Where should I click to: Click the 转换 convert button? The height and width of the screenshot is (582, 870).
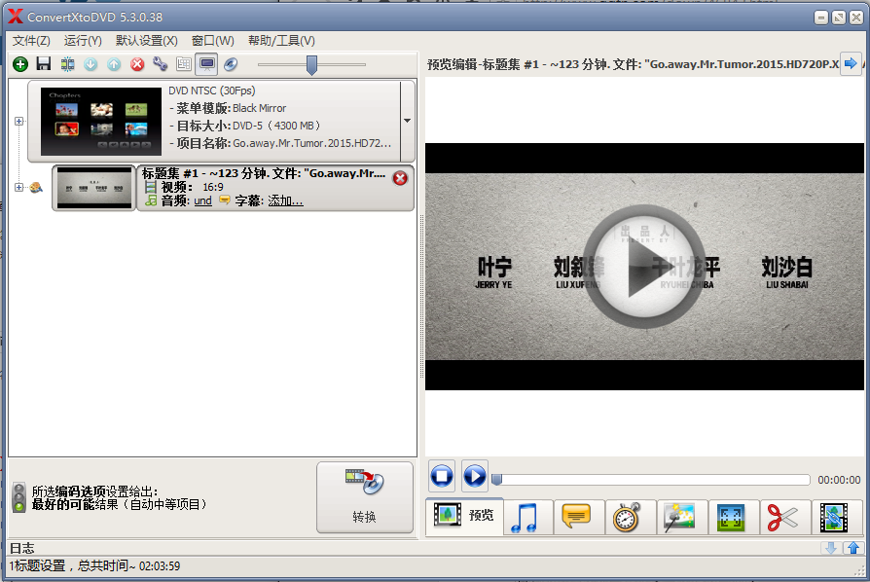coord(365,497)
